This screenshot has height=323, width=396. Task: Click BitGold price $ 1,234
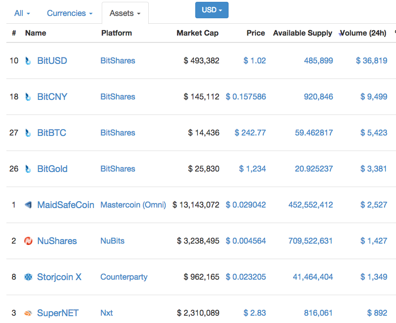point(252,169)
